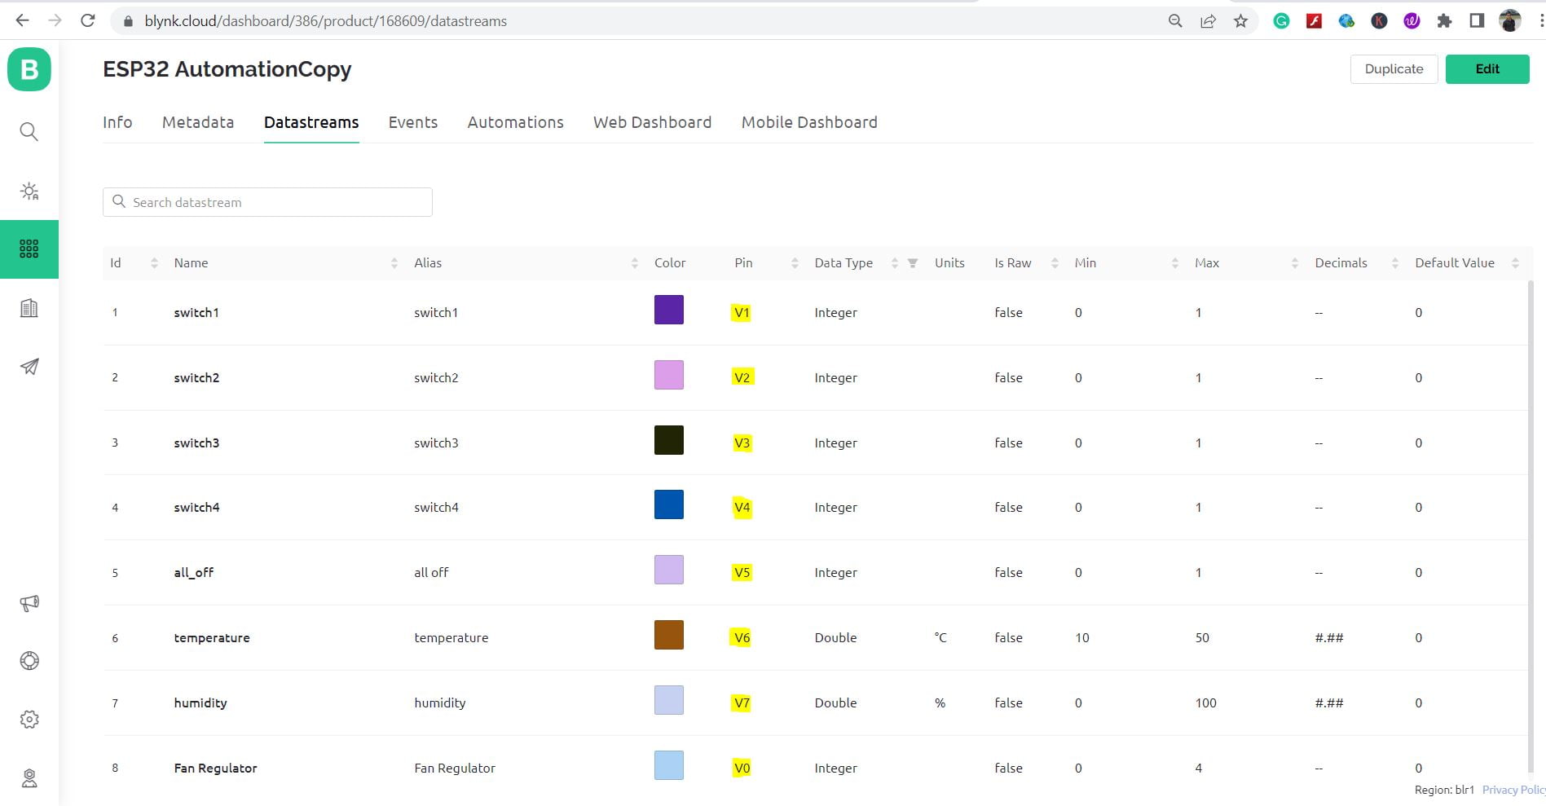Viewport: 1546px width, 806px height.
Task: Click the paper plane icon in sidebar
Action: pos(29,367)
